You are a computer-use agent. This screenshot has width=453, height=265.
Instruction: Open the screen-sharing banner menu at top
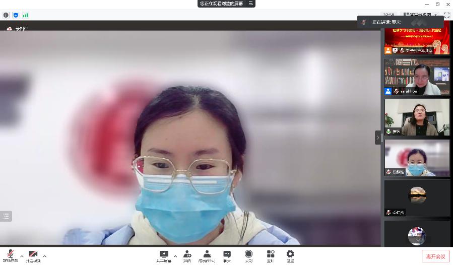click(250, 4)
